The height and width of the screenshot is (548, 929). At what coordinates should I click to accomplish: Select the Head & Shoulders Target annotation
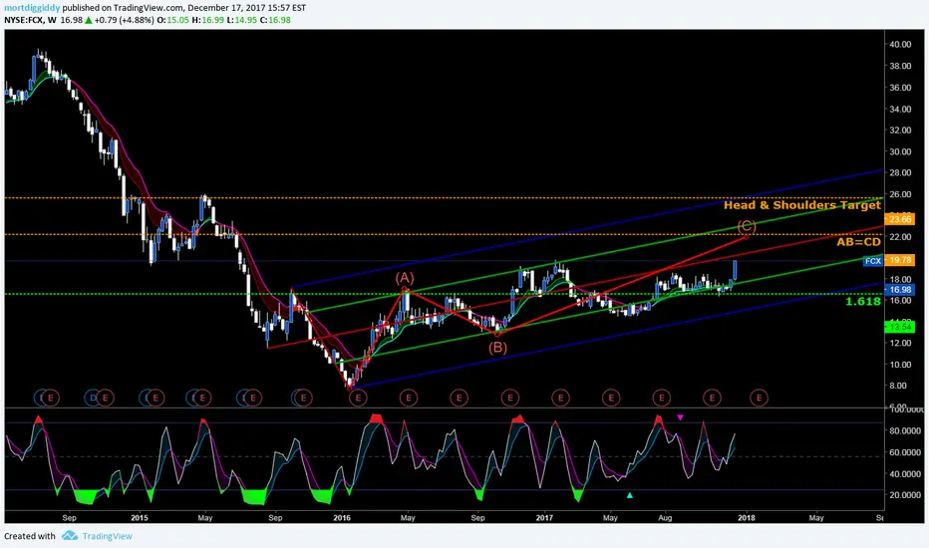(801, 205)
